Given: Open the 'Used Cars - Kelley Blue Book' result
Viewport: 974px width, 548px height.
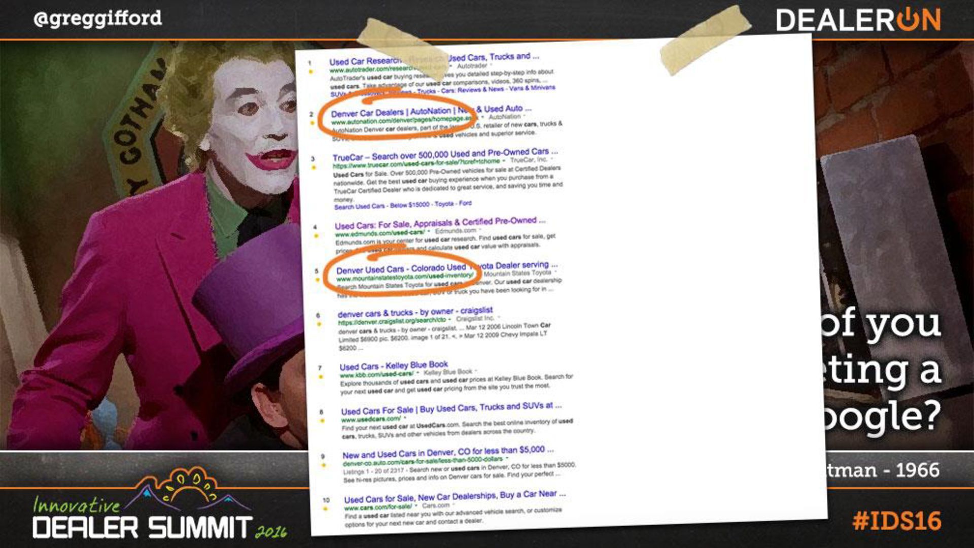Looking at the screenshot, I should (394, 365).
